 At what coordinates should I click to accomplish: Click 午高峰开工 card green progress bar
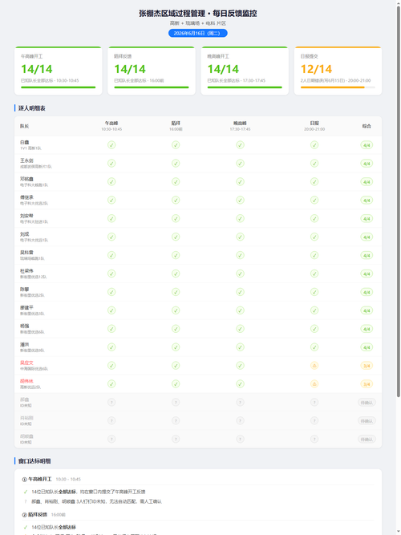point(59,87)
